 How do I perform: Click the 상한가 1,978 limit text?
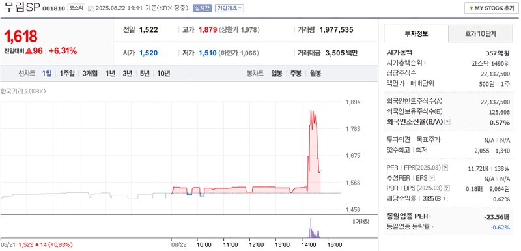pos(239,30)
